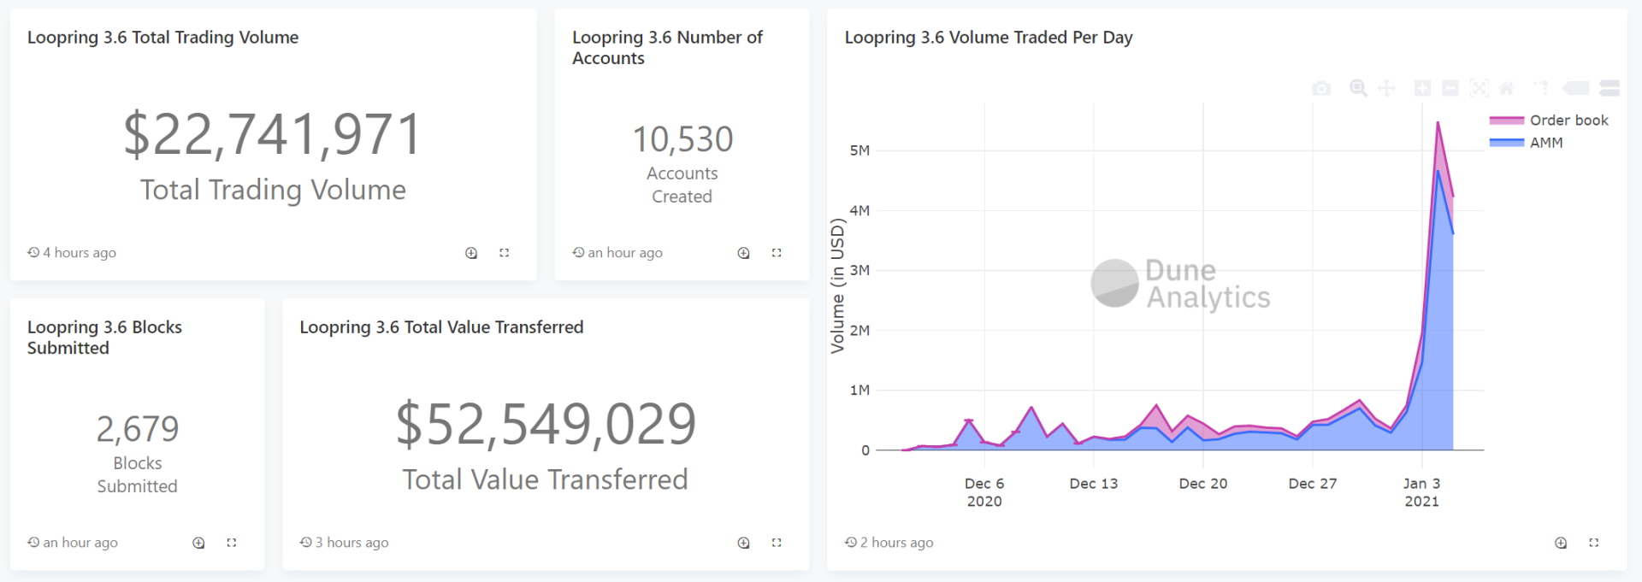Open the Loopring 3.6 Volume Traded Per Day title

989,38
